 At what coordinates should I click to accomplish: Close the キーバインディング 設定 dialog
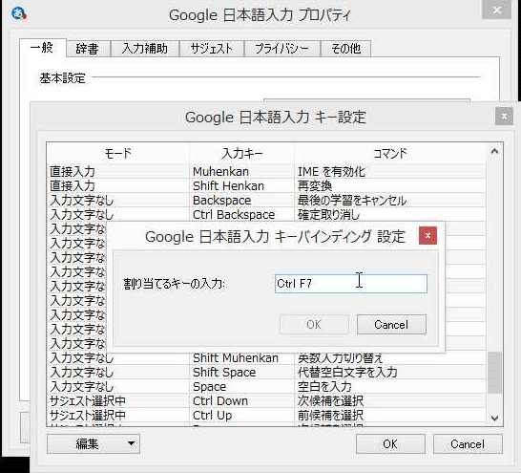427,235
